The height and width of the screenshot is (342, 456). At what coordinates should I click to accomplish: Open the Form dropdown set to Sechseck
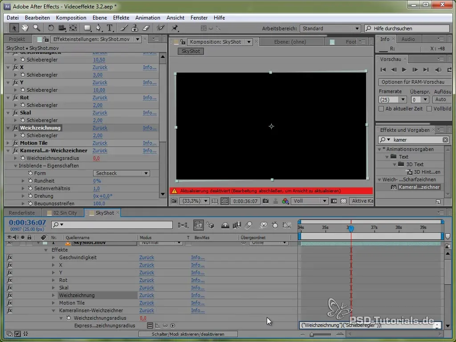(x=121, y=173)
